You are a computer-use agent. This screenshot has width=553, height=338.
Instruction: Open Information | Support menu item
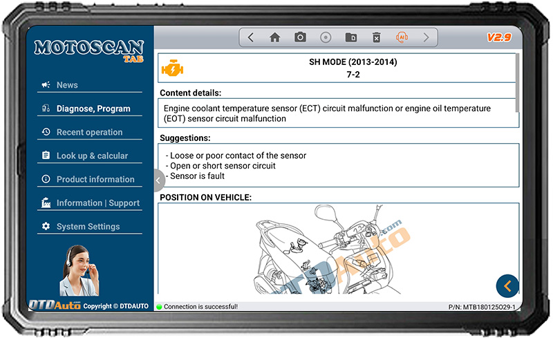click(x=90, y=203)
